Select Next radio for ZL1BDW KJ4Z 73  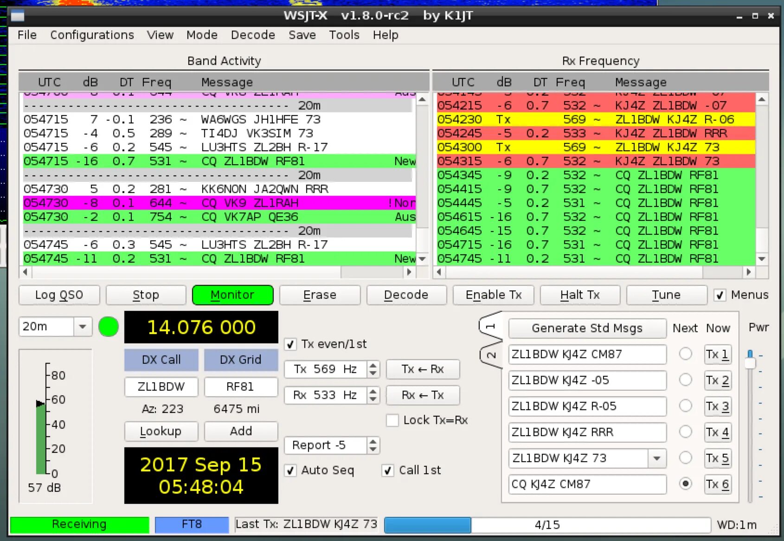click(x=685, y=458)
